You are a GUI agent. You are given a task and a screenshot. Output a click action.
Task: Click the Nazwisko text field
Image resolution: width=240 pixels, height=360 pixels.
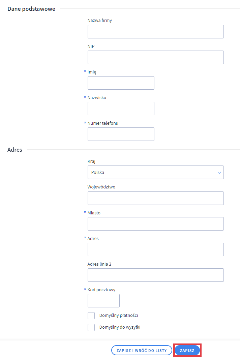(x=121, y=109)
